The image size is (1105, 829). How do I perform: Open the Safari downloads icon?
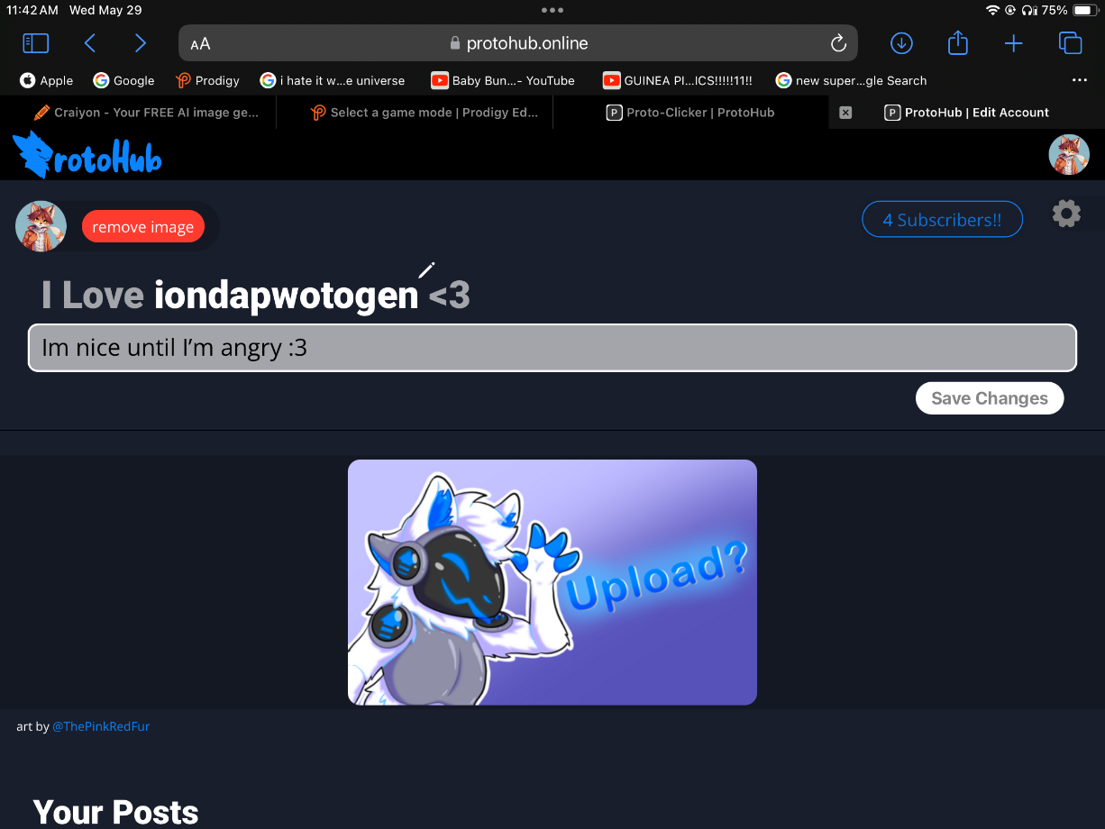tap(901, 43)
